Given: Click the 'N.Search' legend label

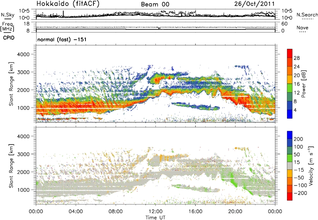Looking at the screenshot, I should [x=307, y=15].
